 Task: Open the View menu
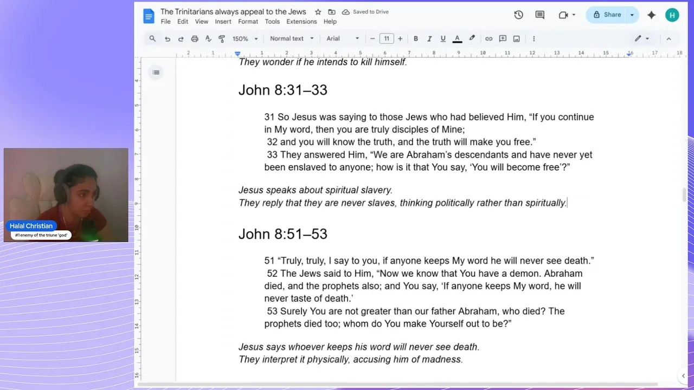(202, 22)
